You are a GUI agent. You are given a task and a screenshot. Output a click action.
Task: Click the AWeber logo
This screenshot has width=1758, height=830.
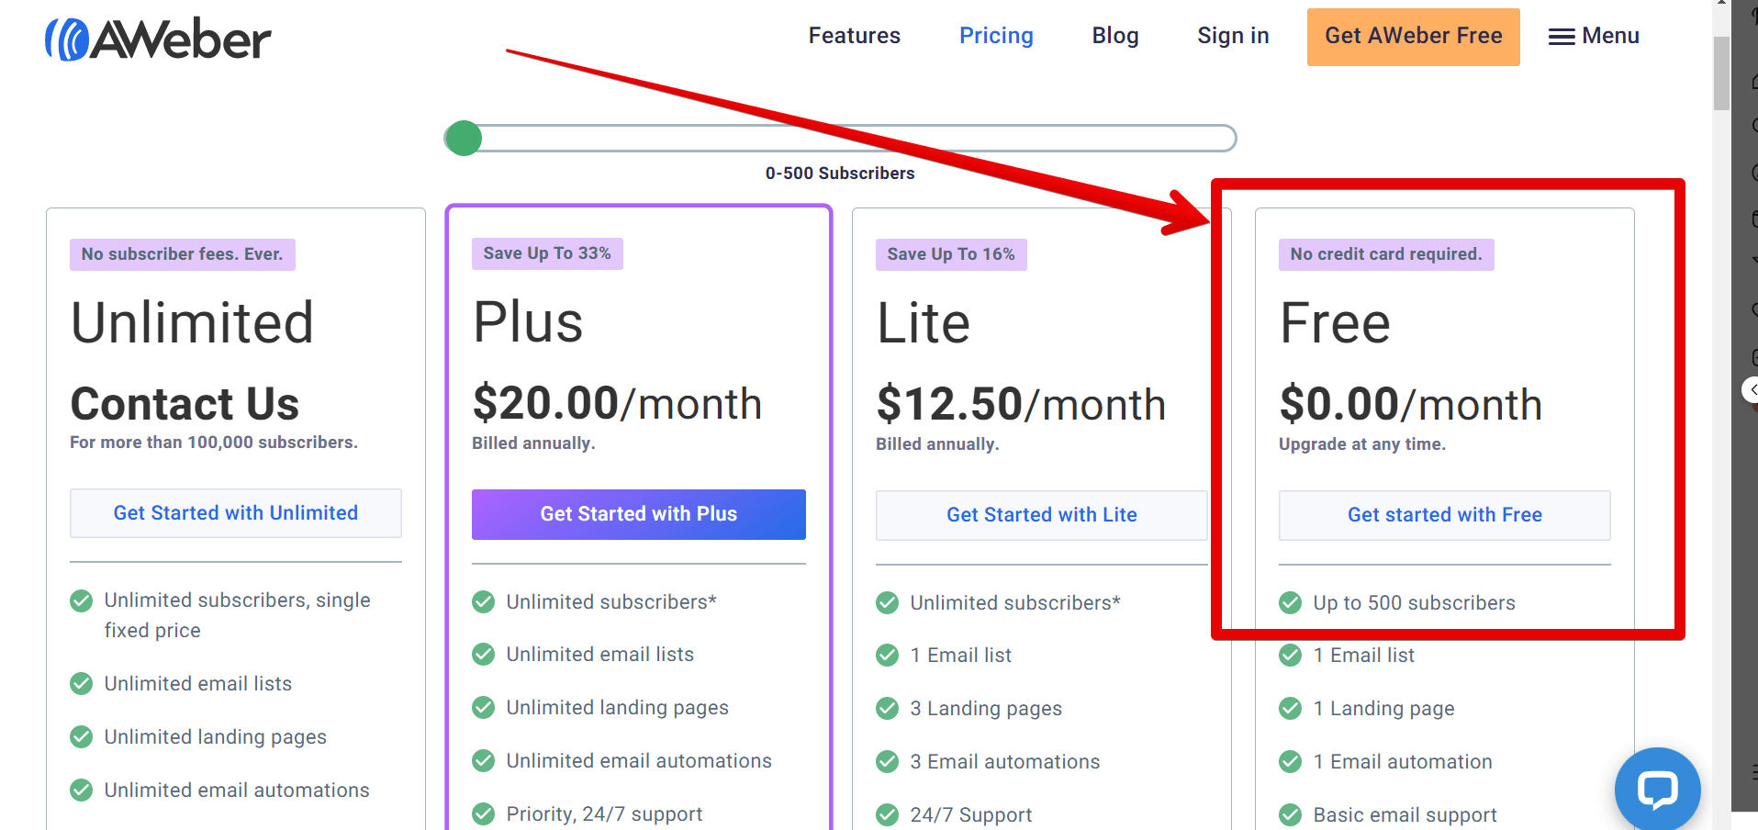158,39
